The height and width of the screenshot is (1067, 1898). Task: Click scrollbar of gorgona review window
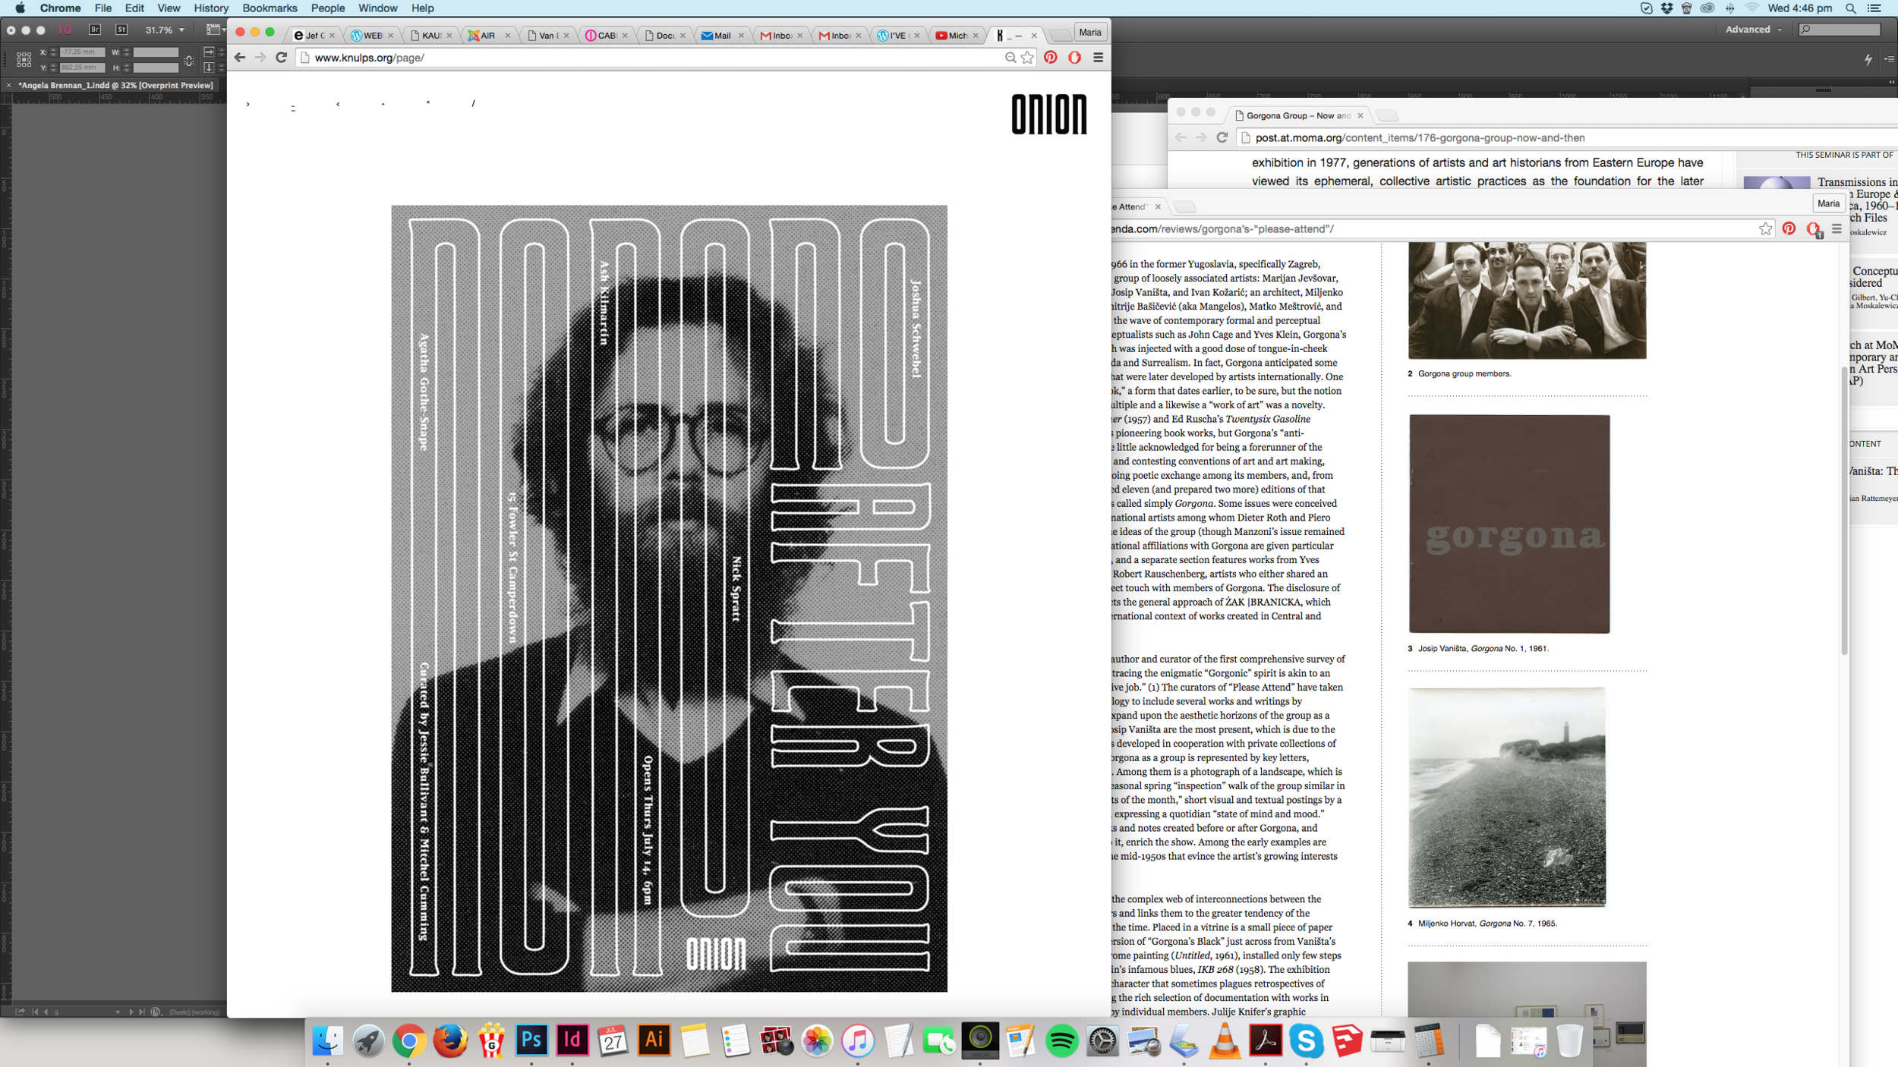[x=1844, y=510]
